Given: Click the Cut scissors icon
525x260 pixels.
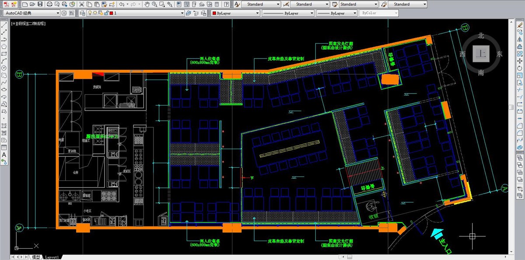Looking at the screenshot, I should pos(82,4).
